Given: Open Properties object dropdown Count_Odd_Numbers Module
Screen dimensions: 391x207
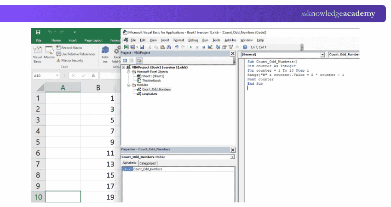Looking at the screenshot, I should pos(232,157).
